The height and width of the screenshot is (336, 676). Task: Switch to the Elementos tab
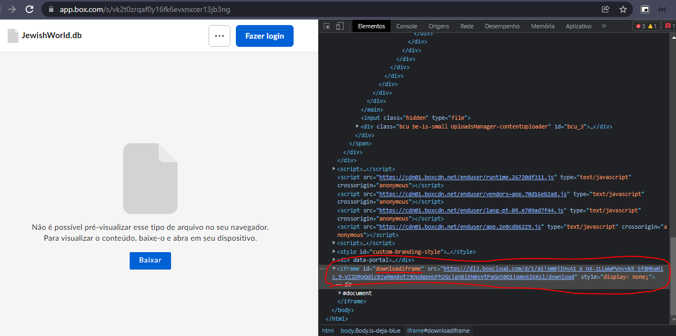(372, 26)
